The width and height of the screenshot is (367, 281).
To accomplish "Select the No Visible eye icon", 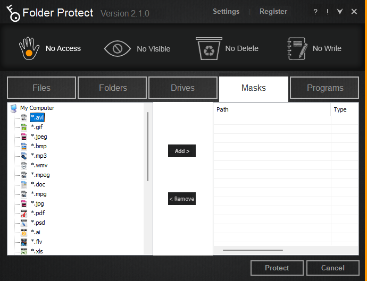I will coord(117,49).
